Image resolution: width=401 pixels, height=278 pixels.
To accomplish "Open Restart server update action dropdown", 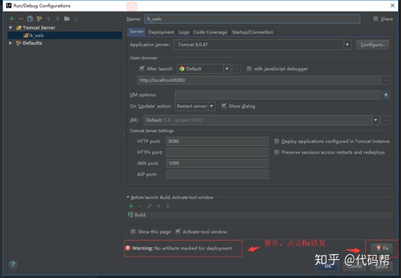I will [x=212, y=106].
